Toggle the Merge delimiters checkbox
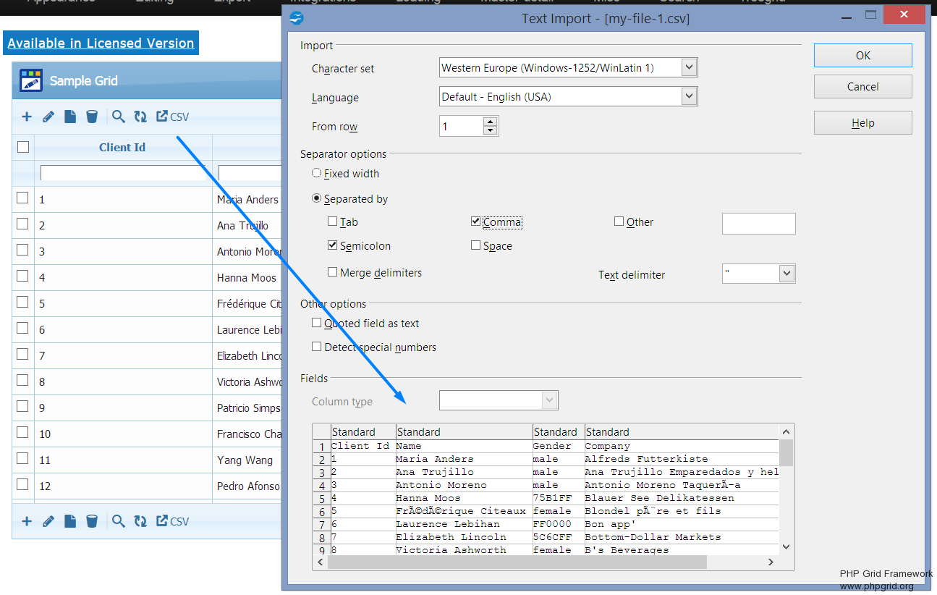Image resolution: width=937 pixels, height=595 pixels. pos(333,272)
